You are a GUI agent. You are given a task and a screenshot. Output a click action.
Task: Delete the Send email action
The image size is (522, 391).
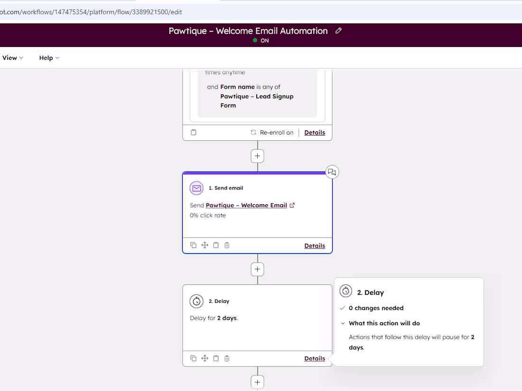tap(227, 245)
